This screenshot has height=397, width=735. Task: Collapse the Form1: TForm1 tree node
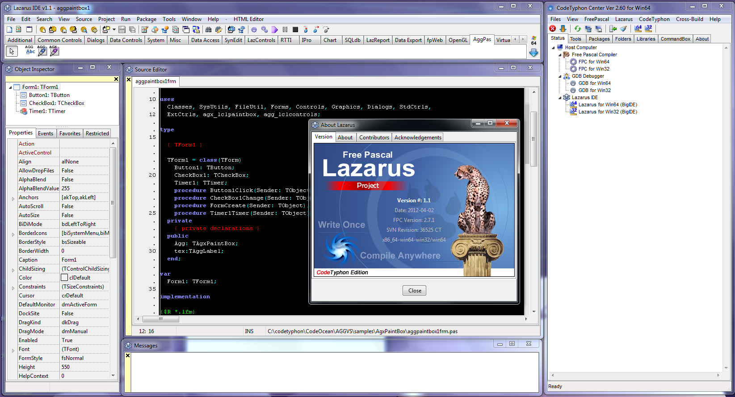(x=10, y=87)
